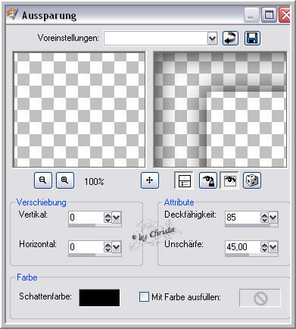This screenshot has height=329, width=296.
Task: Open the Deckfähigkeit dropdown arrow
Action: pos(273,218)
